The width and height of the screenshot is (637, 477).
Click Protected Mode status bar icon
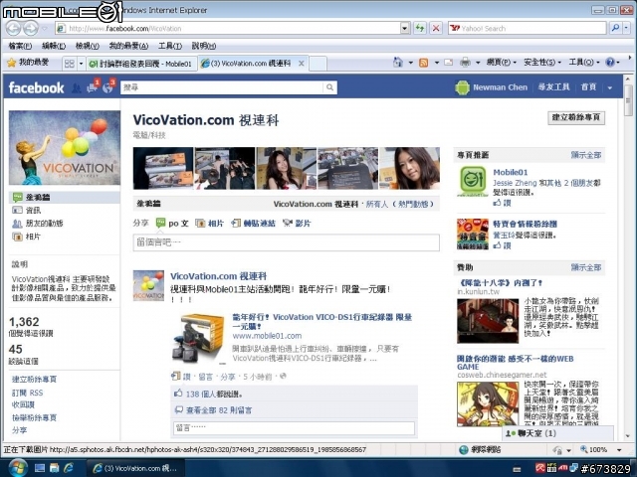[x=557, y=450]
